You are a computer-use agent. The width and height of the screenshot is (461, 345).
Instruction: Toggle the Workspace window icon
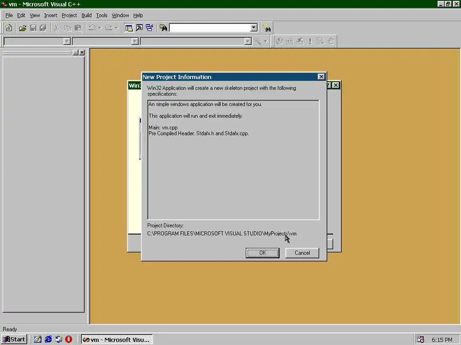[x=129, y=28]
